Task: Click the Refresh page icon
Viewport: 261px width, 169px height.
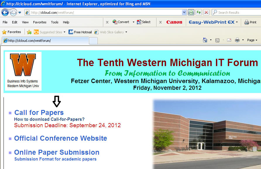Action: (199, 13)
